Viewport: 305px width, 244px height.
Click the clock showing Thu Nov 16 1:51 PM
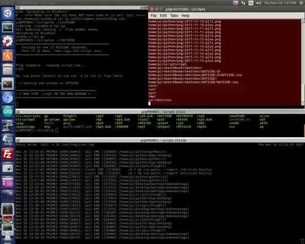(280, 3)
